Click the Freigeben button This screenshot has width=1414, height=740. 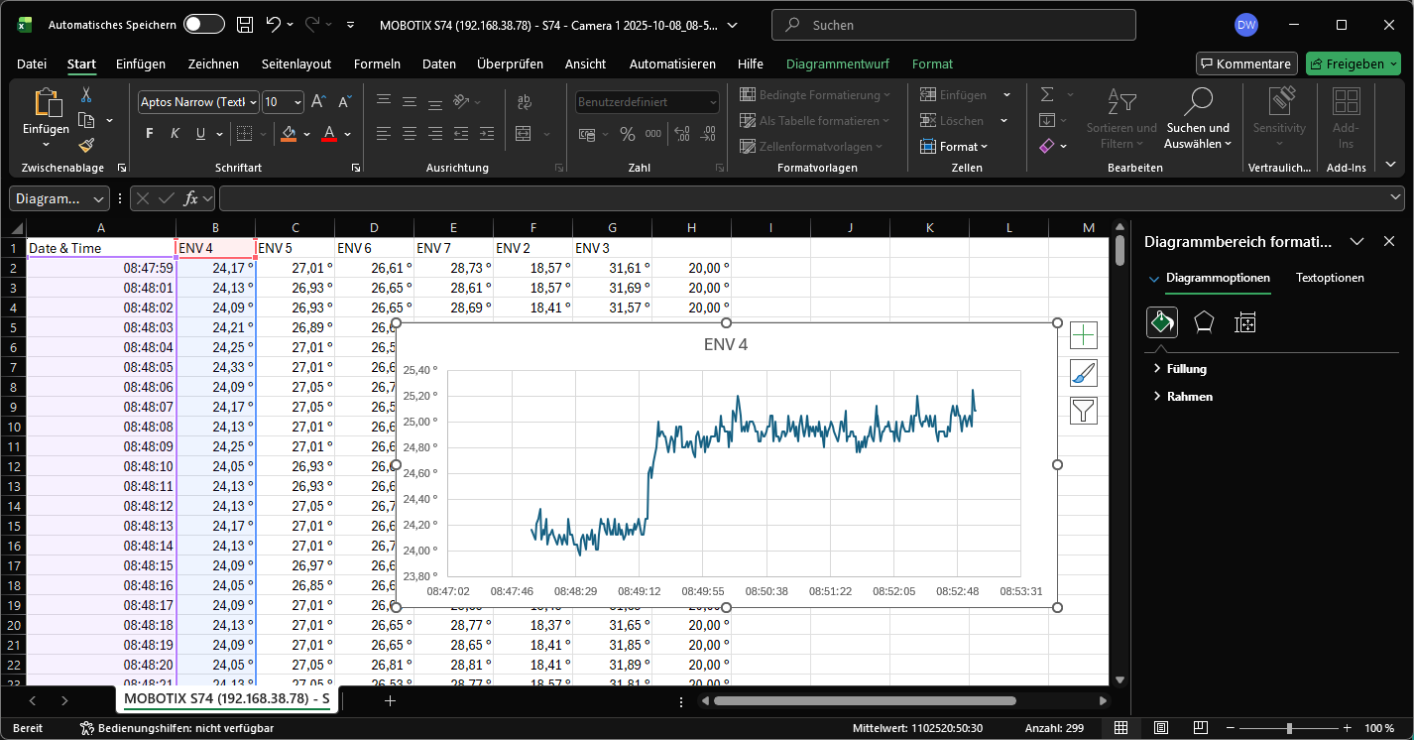(x=1345, y=63)
